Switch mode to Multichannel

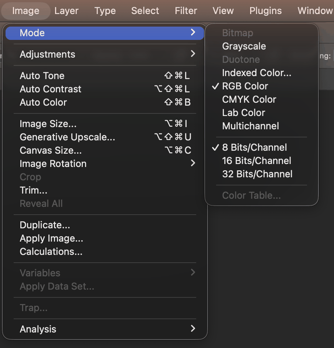pos(262,126)
